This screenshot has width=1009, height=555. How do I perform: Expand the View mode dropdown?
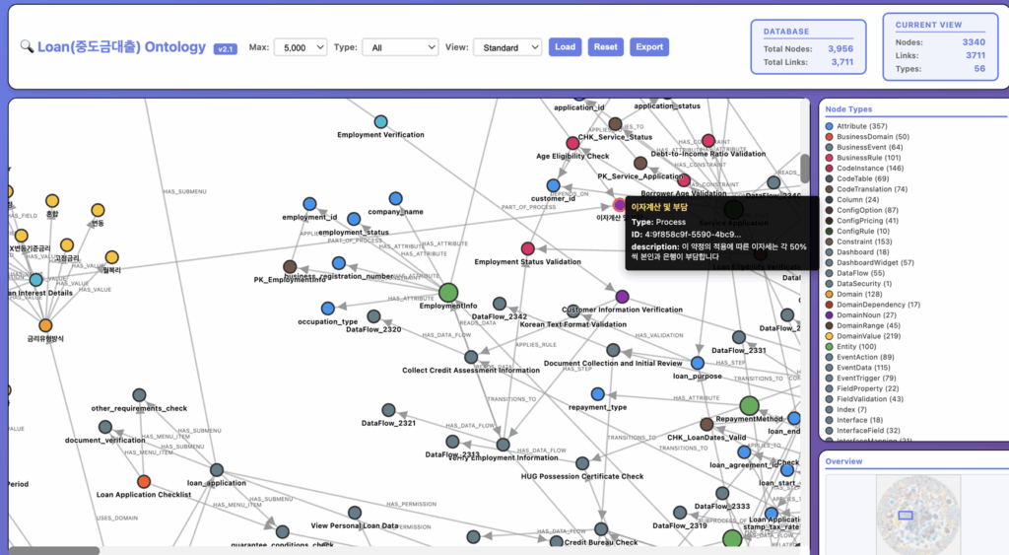pyautogui.click(x=507, y=47)
